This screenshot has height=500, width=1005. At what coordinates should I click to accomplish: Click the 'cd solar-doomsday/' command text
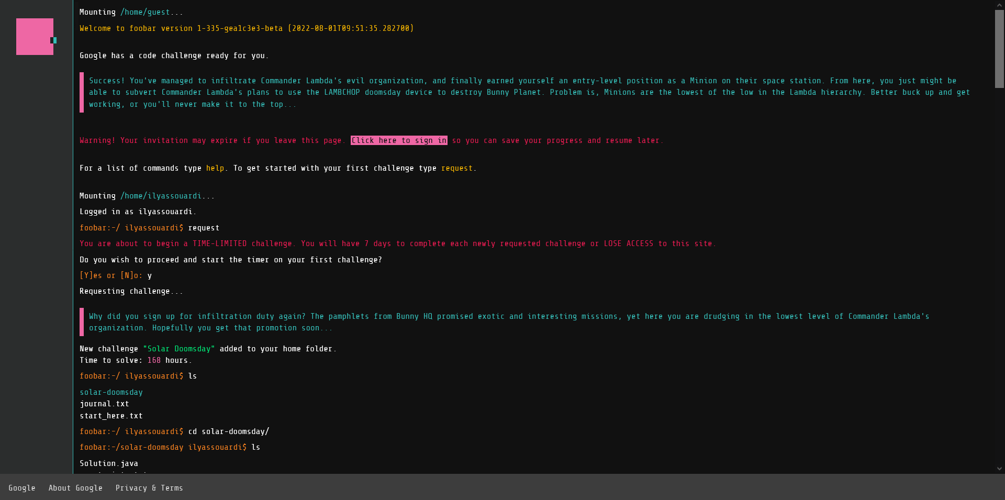(229, 431)
